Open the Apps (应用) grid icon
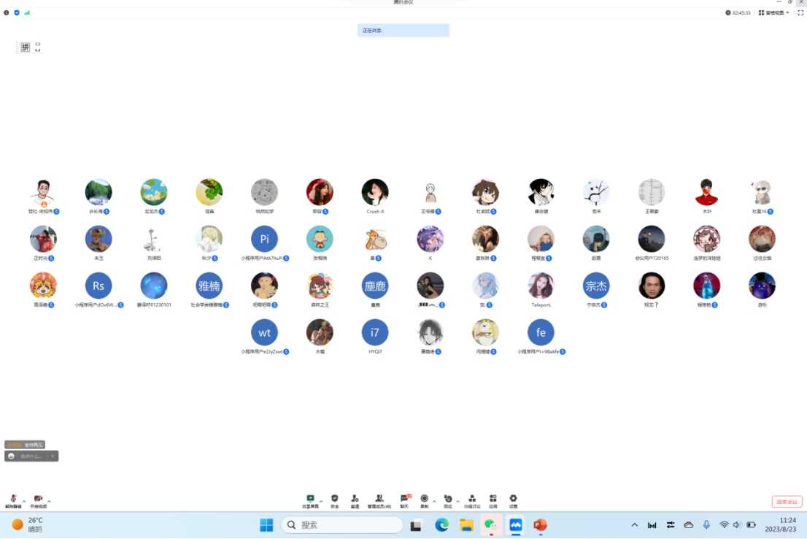This screenshot has height=539, width=807. pos(493,500)
